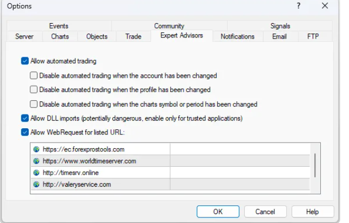
Task: Check disable-trading when charts symbol or period changed
Action: (34, 104)
